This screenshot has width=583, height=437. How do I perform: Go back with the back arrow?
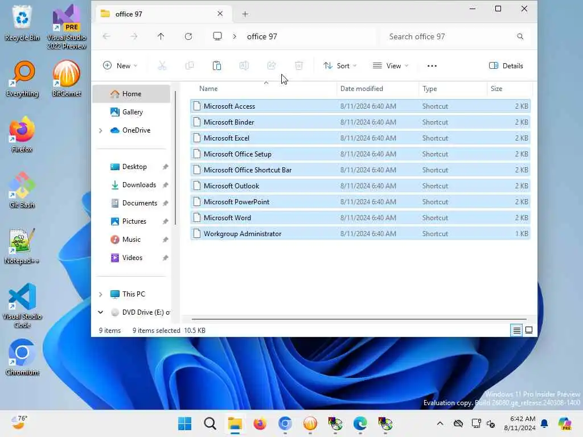[x=106, y=36]
